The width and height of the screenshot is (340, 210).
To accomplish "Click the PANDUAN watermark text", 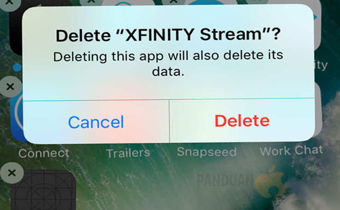I will (x=225, y=180).
